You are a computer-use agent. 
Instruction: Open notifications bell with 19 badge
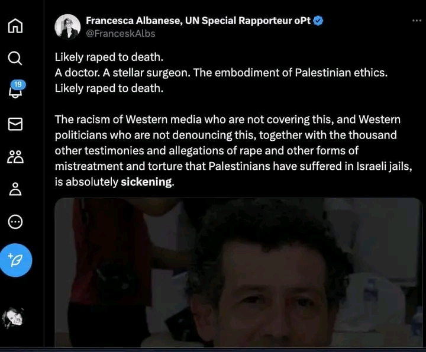click(x=16, y=90)
